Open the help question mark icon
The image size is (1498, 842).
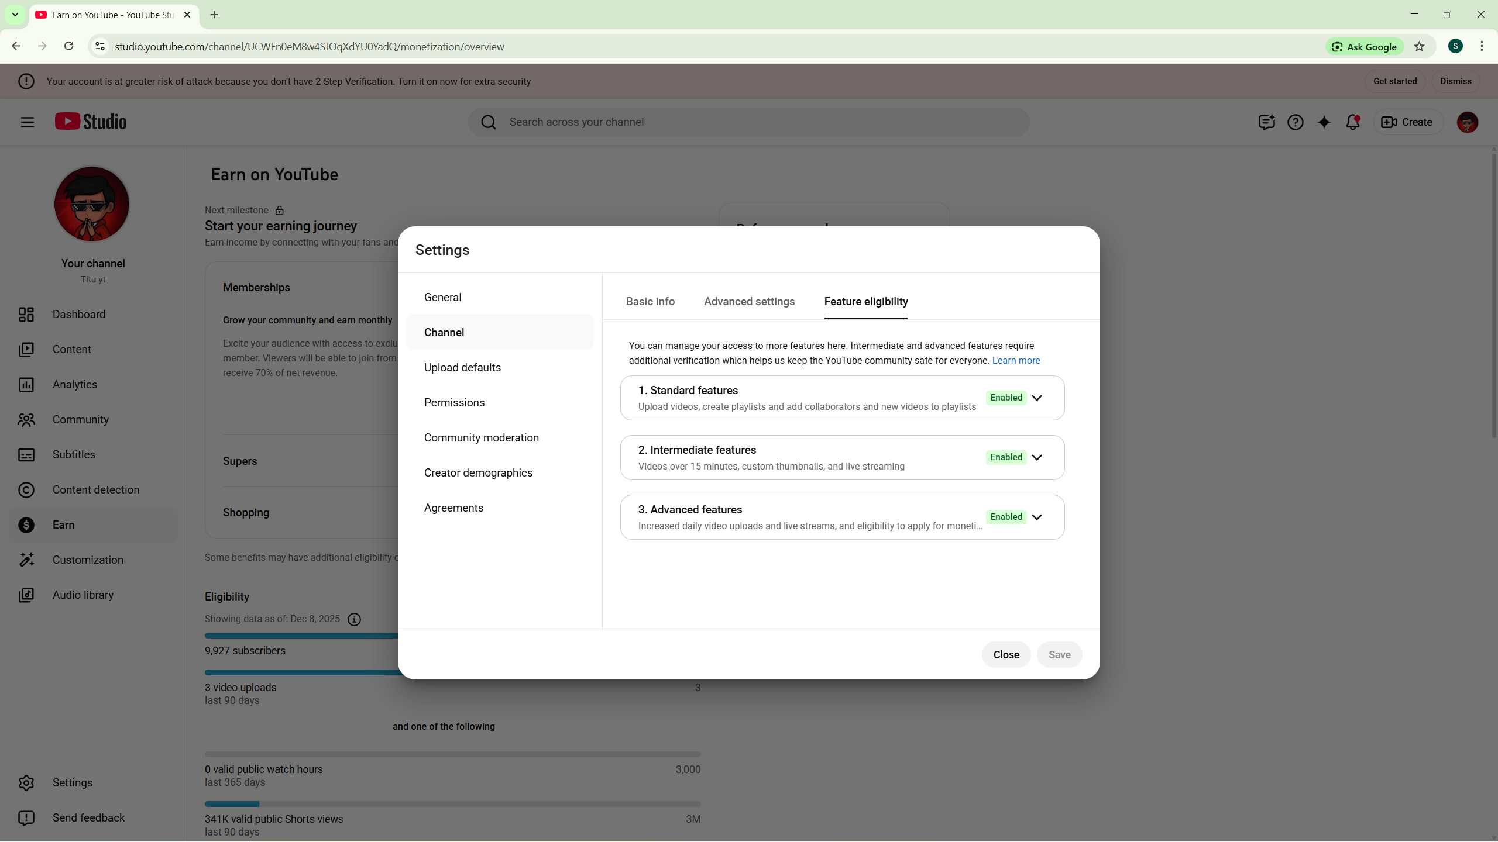(1295, 122)
